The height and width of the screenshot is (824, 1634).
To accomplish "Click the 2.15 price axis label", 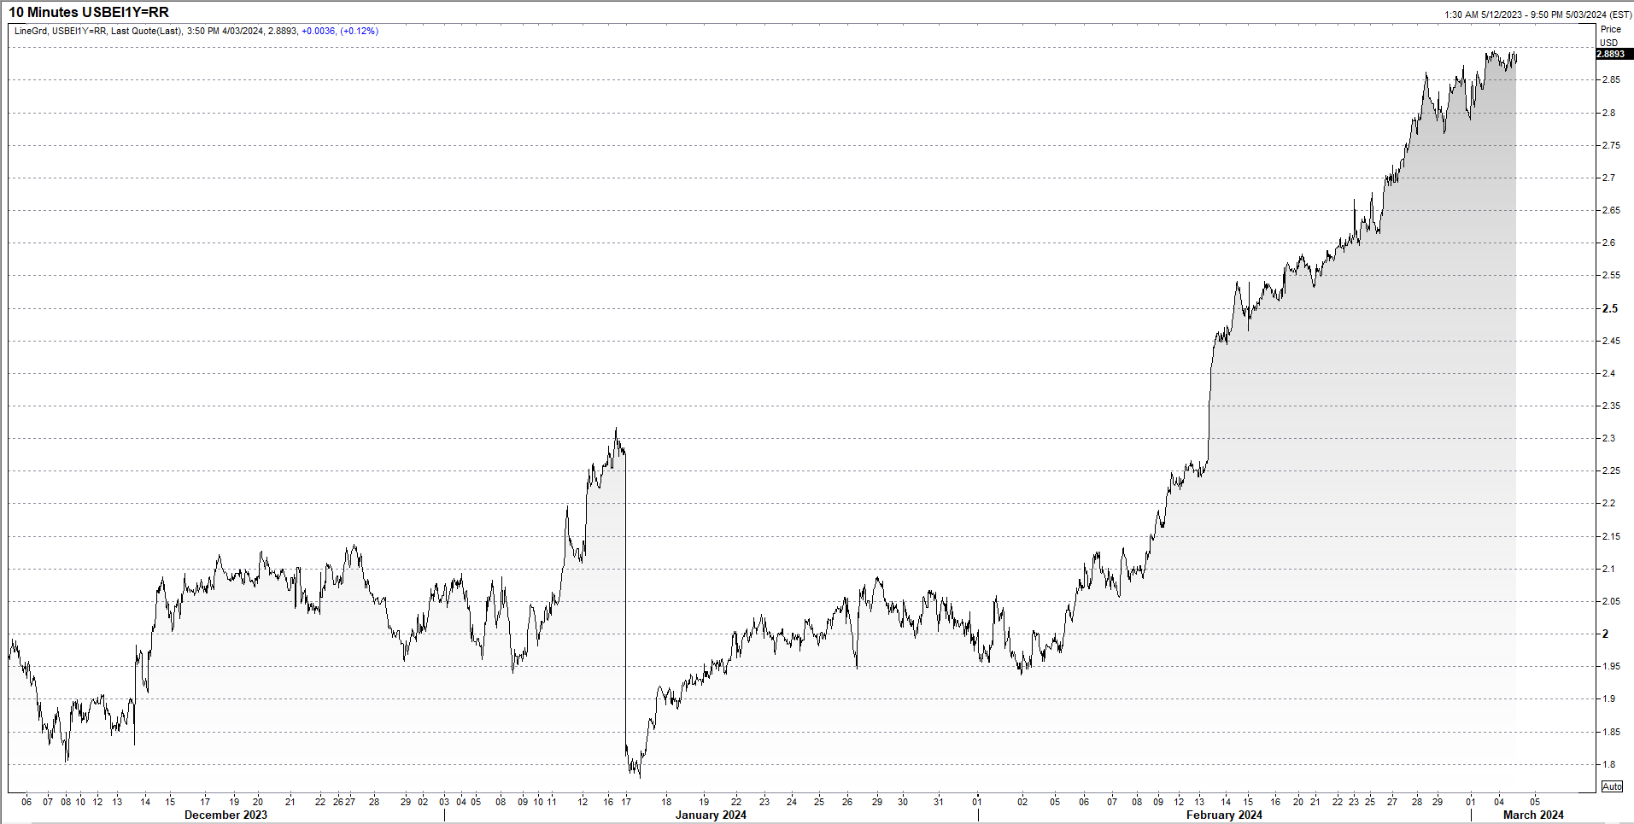I will point(1611,536).
